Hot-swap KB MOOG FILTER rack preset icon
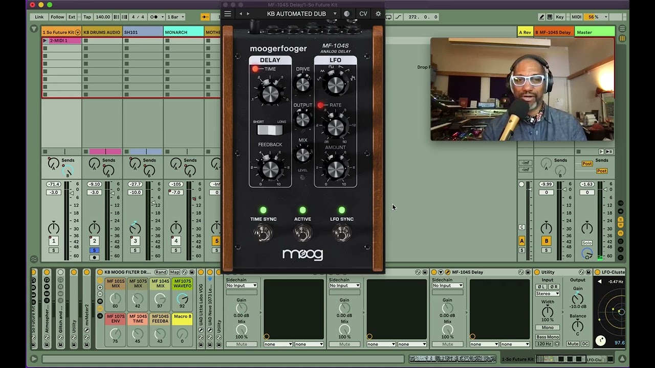The height and width of the screenshot is (368, 655). point(185,272)
